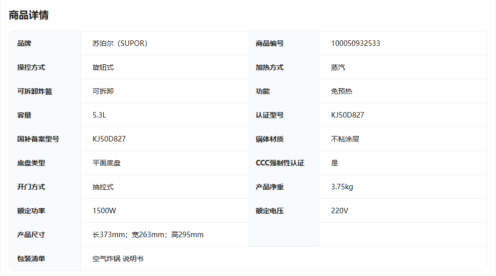
Task: Click KJ50D827 beside 认证型号
Action: point(347,115)
